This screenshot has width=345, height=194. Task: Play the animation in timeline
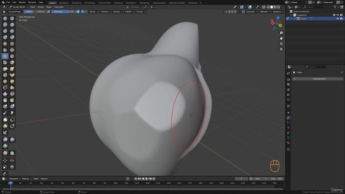coord(147,178)
